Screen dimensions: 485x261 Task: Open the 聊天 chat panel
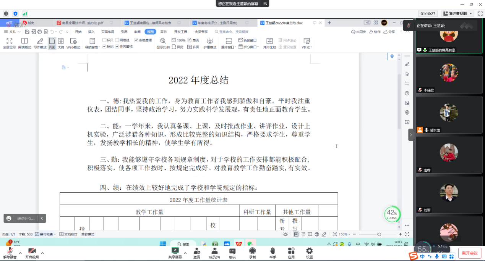(x=232, y=252)
